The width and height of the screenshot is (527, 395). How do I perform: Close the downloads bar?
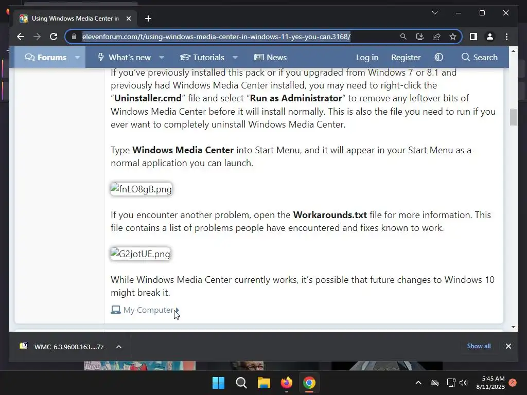(508, 346)
